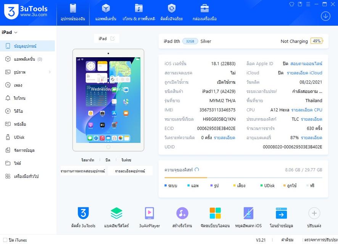The height and width of the screenshot is (244, 338).
Task: Open the Manage Icons colorful grid icon
Action: tap(215, 213)
